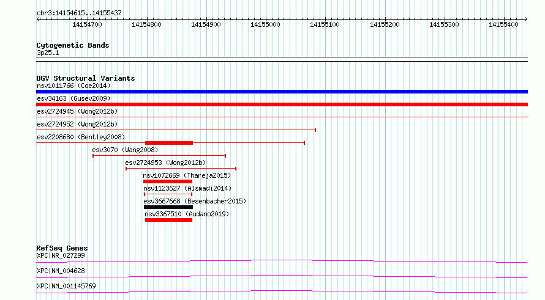Click the right arrow on the ruler
This screenshot has width=545, height=300.
pos(525,20)
